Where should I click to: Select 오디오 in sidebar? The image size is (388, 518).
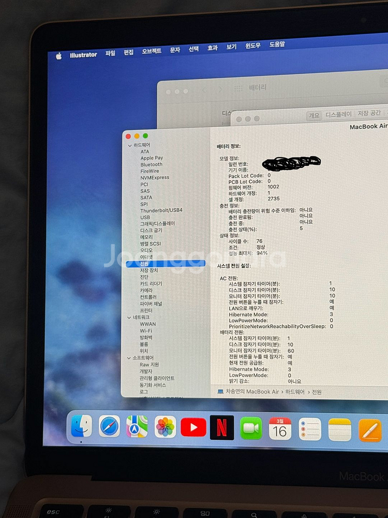point(146,250)
